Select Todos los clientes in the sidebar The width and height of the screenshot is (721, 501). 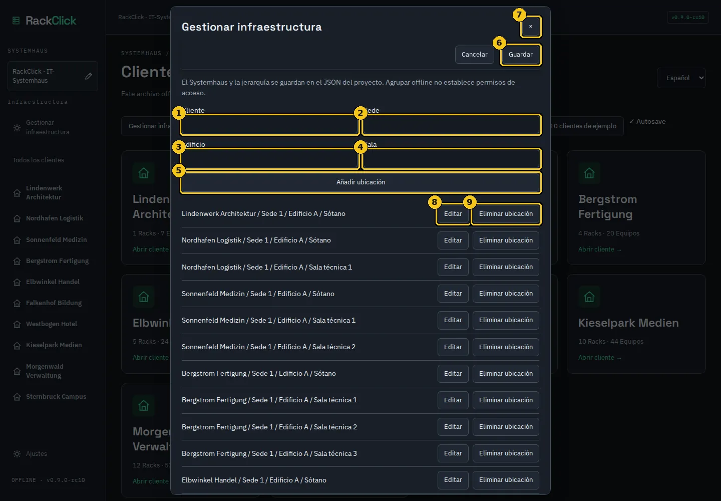click(39, 160)
